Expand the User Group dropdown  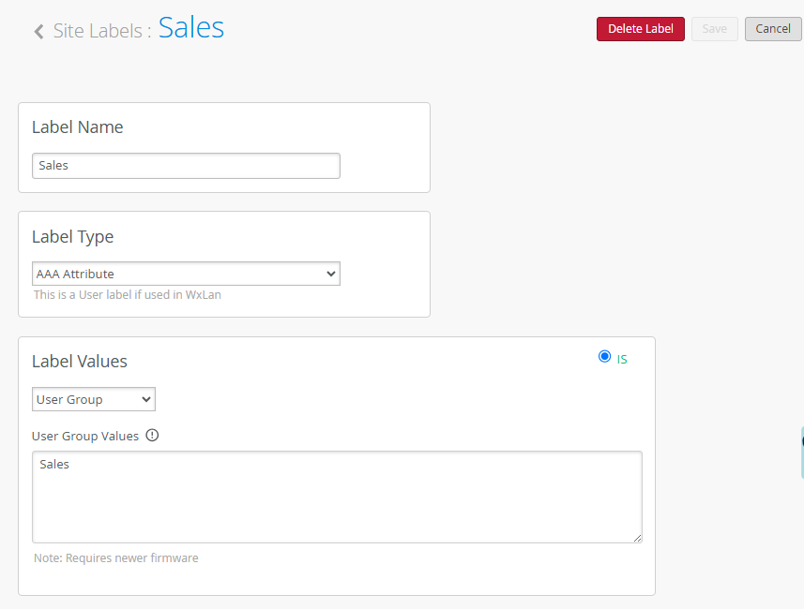93,399
